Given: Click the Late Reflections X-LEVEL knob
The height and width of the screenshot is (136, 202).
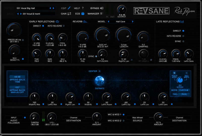Looking at the screenshot, I should 163,54.
